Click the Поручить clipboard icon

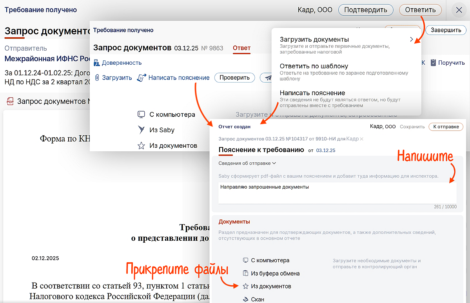tap(433, 63)
